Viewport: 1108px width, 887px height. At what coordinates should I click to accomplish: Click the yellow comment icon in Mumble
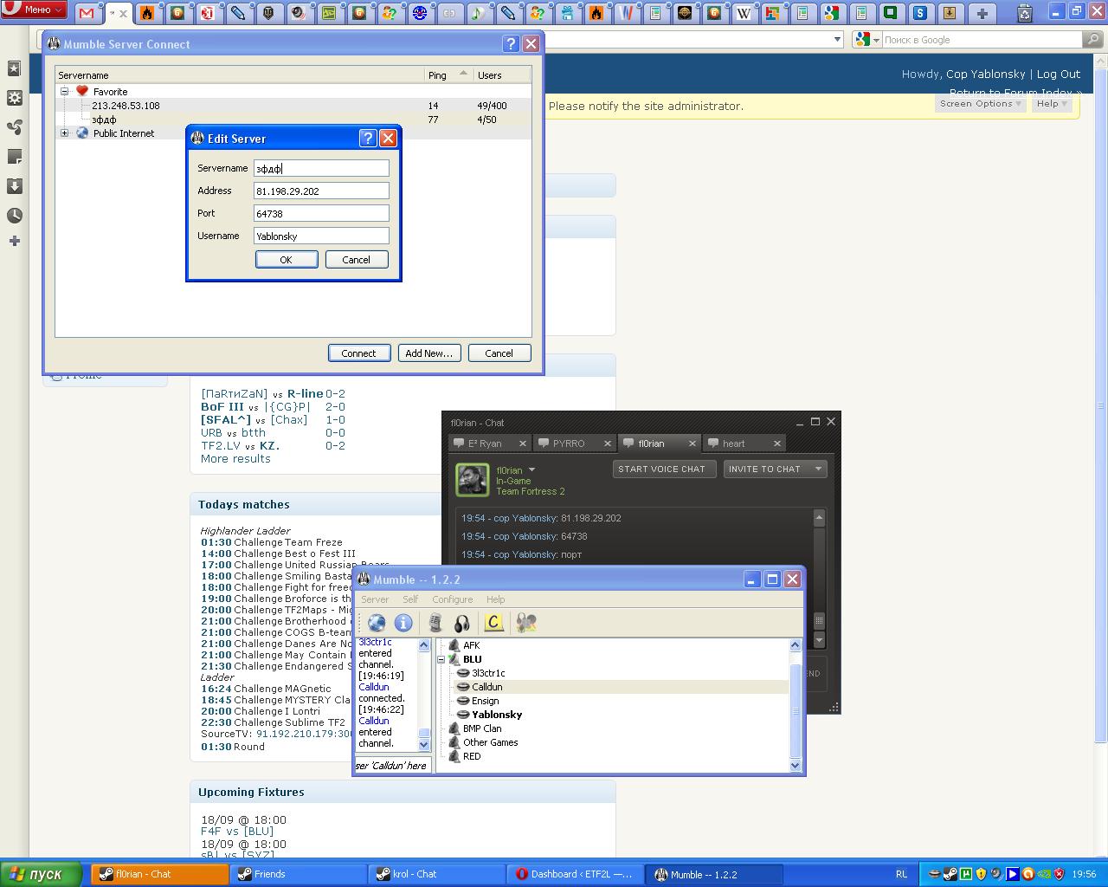click(493, 623)
